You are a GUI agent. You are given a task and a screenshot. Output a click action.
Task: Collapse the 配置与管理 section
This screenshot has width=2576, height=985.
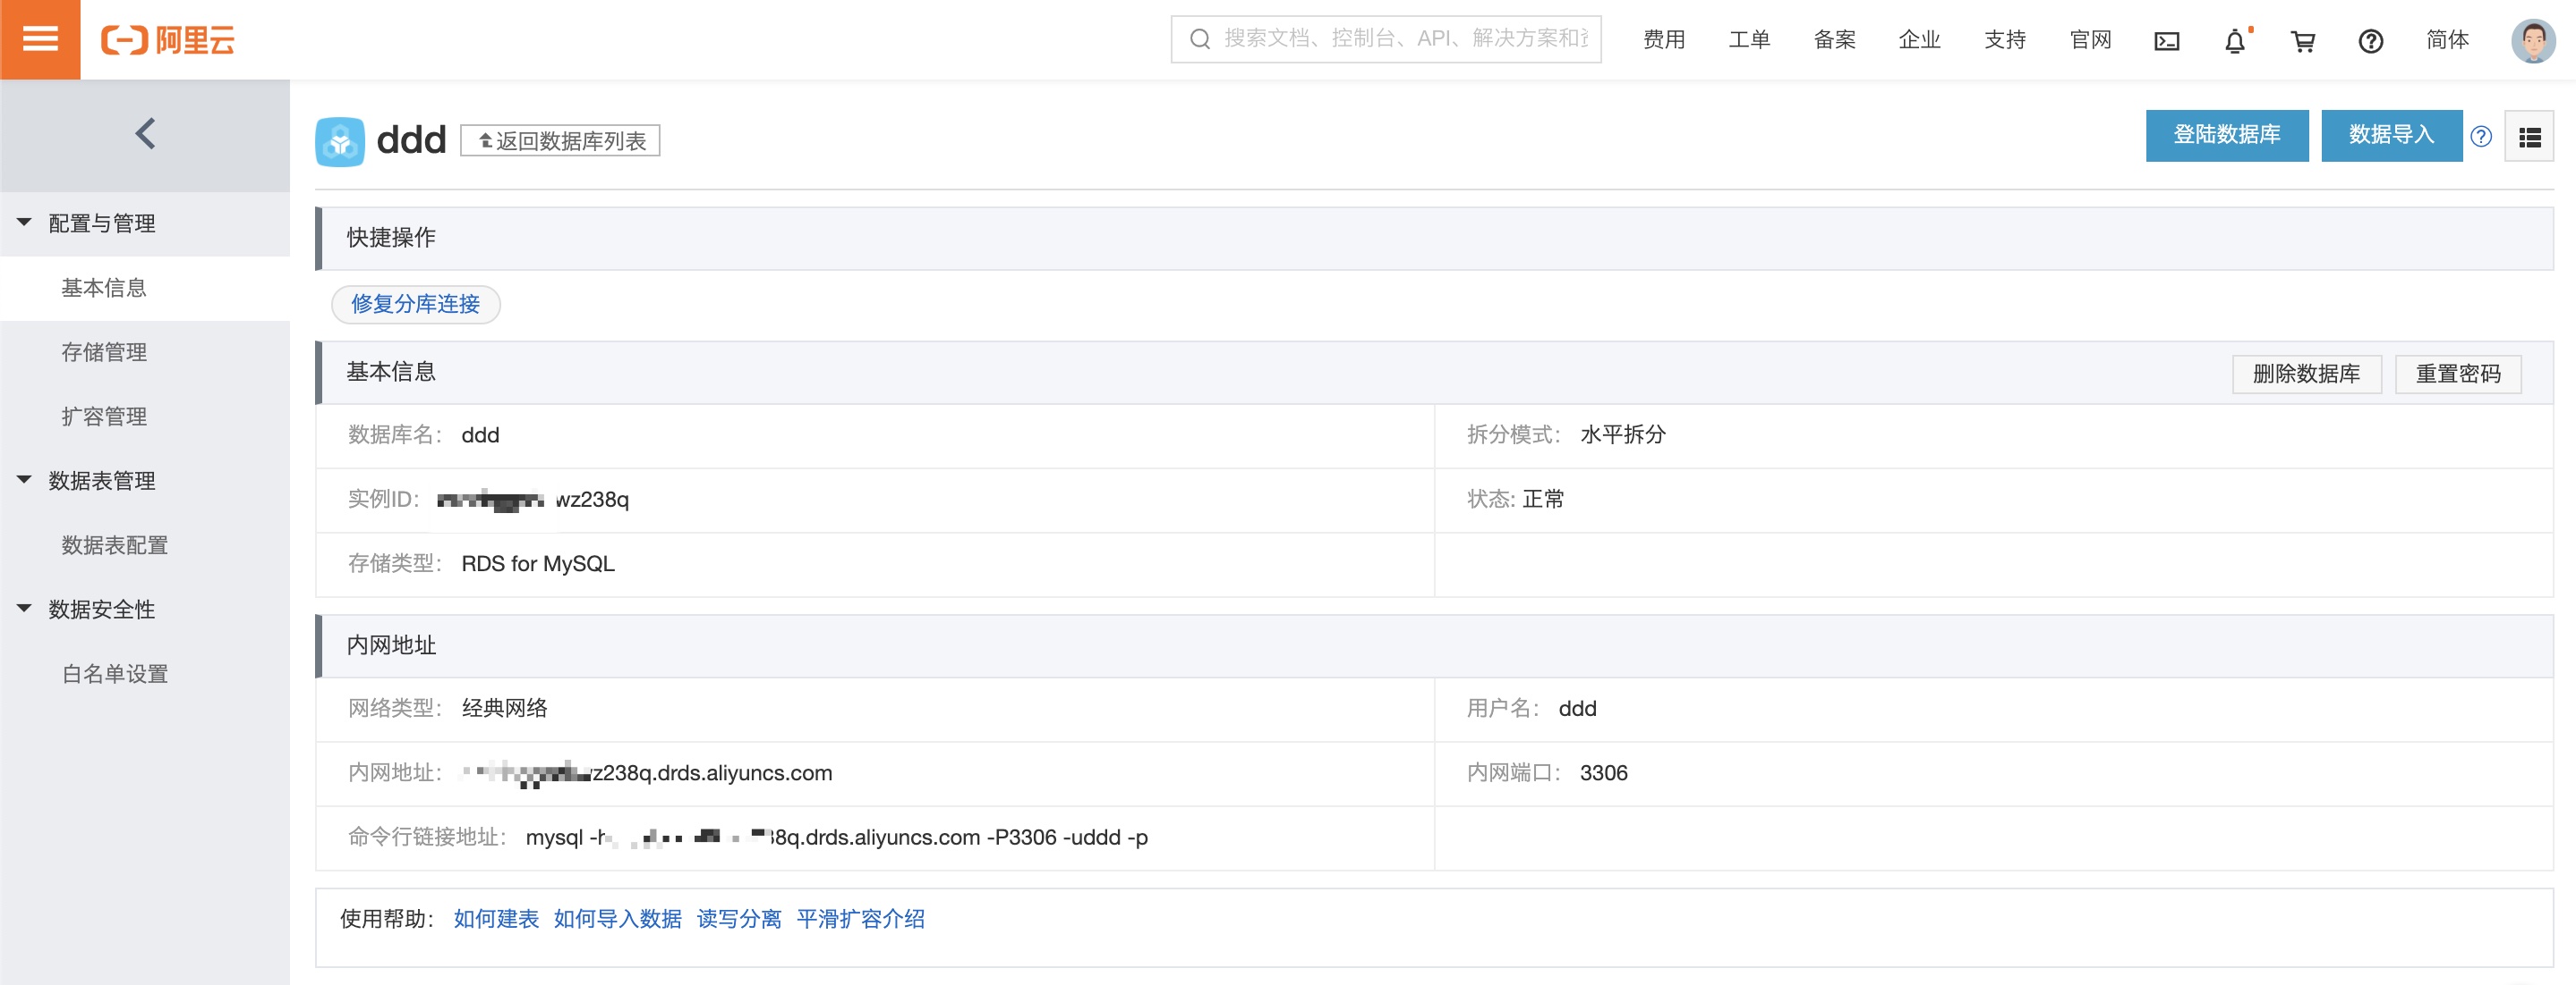24,223
